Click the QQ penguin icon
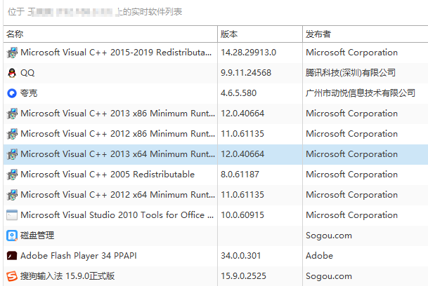 click(12, 73)
